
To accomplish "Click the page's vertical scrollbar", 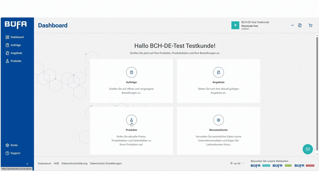I will click(x=317, y=94).
